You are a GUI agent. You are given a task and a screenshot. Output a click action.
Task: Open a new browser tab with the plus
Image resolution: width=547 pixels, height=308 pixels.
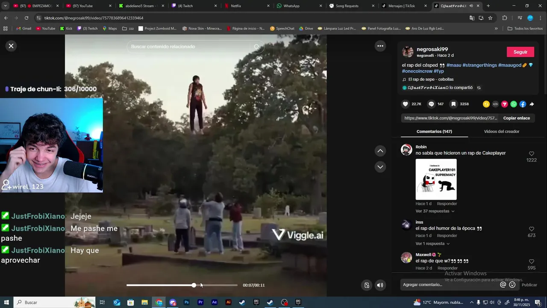point(488,6)
